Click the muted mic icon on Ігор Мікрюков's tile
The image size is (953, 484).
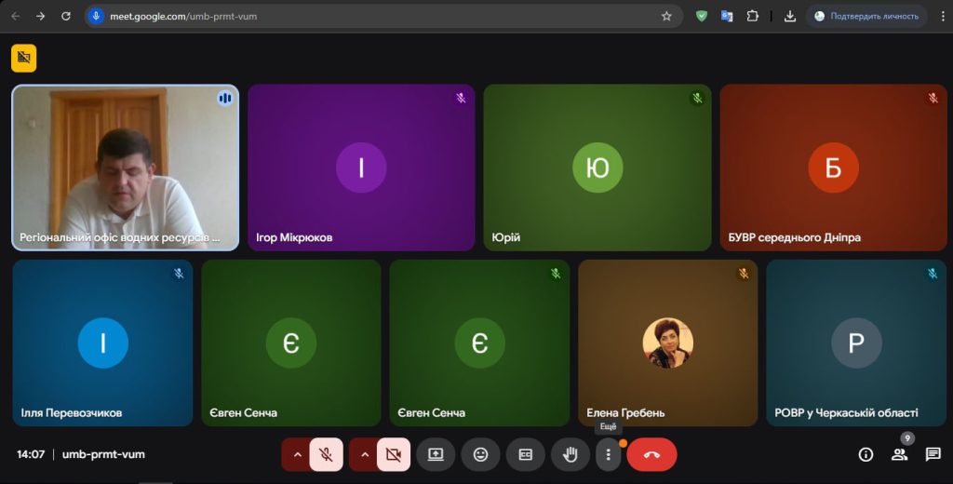tap(462, 98)
